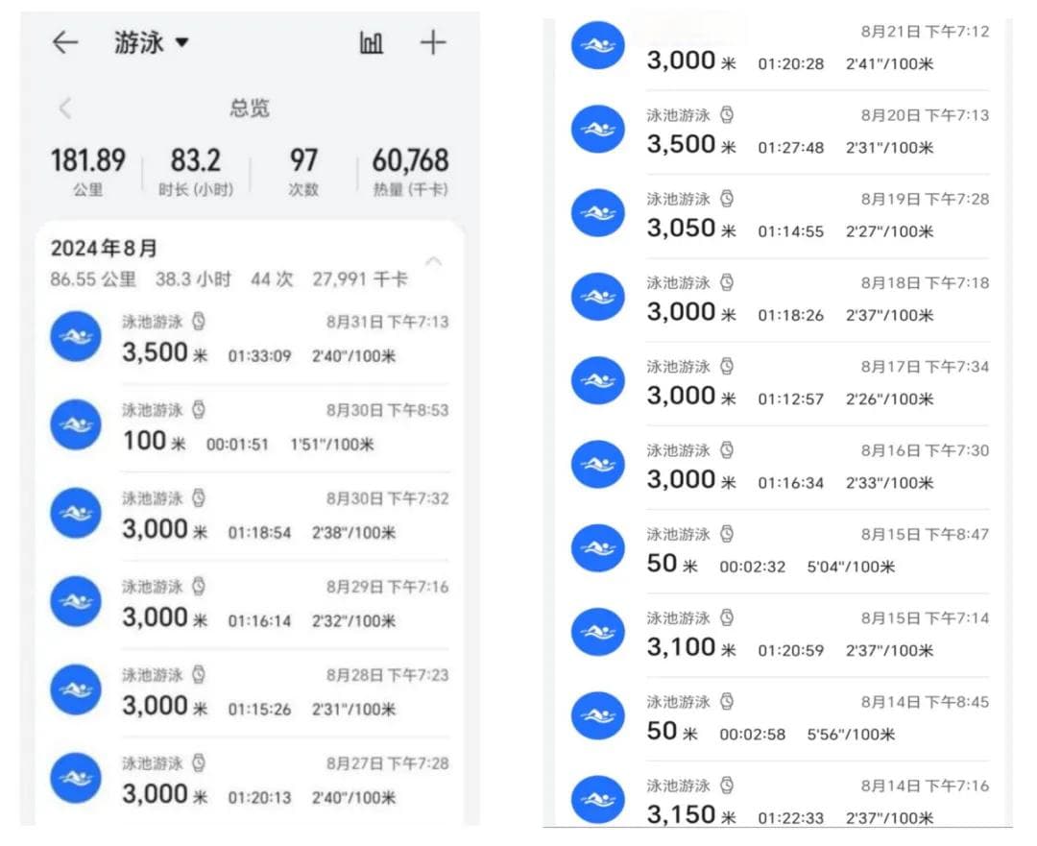Tap swim icon for 8月30日 下午8:53 record
Image resolution: width=1037 pixels, height=846 pixels.
pos(76,424)
